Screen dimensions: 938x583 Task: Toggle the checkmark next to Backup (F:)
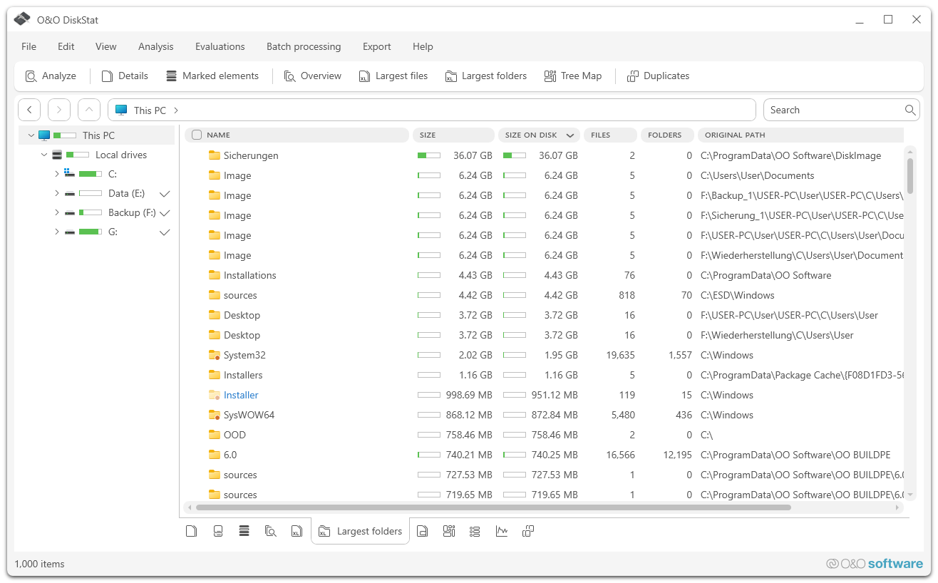click(165, 213)
